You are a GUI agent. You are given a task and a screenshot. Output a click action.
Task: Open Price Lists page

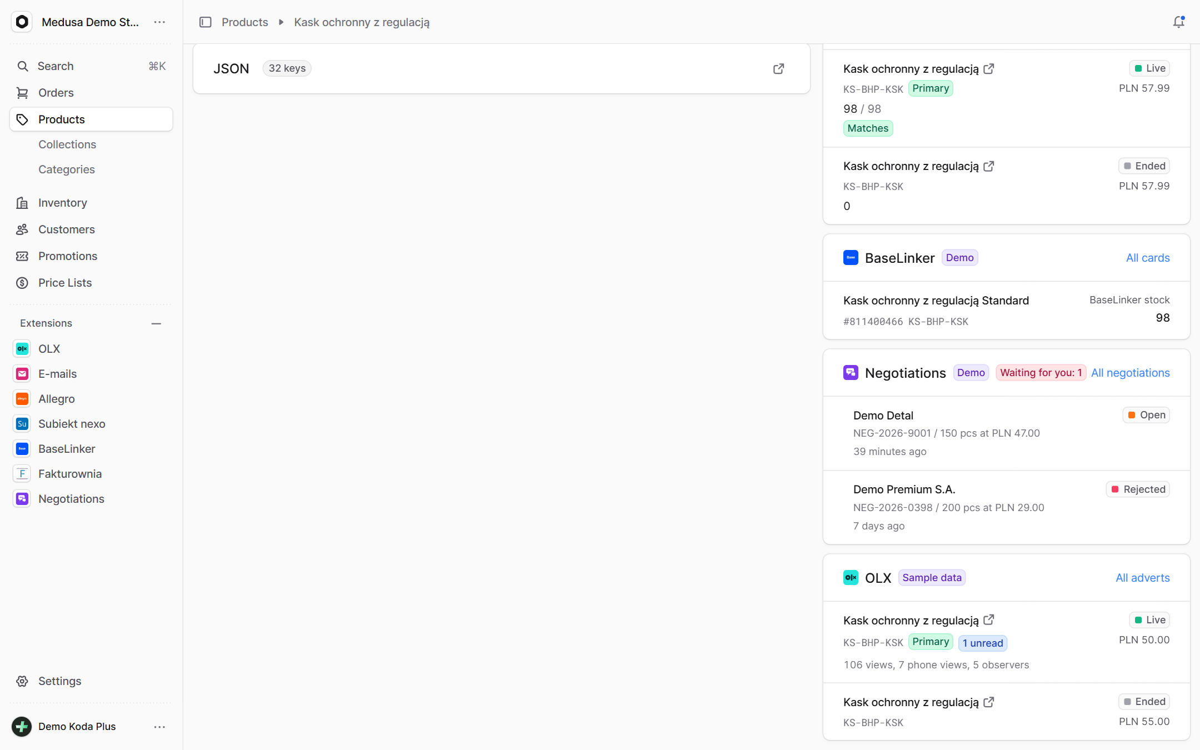click(x=91, y=283)
